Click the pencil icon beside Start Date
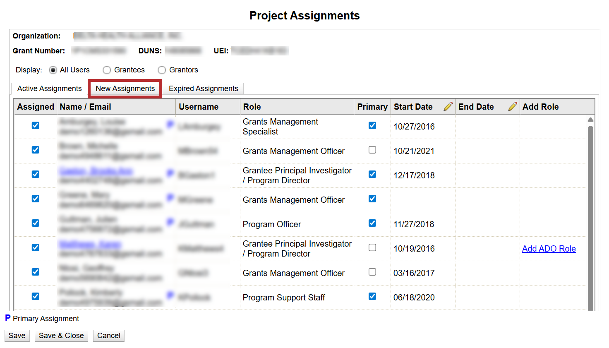The width and height of the screenshot is (609, 348). [448, 107]
